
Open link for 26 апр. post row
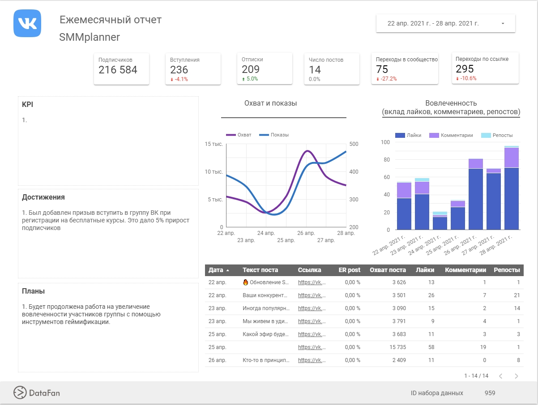point(312,360)
